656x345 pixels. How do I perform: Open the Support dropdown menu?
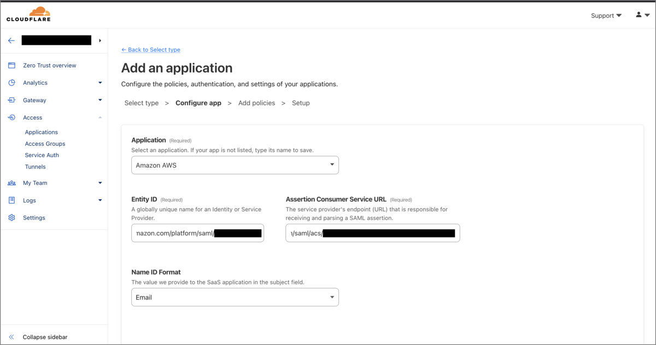coord(606,16)
